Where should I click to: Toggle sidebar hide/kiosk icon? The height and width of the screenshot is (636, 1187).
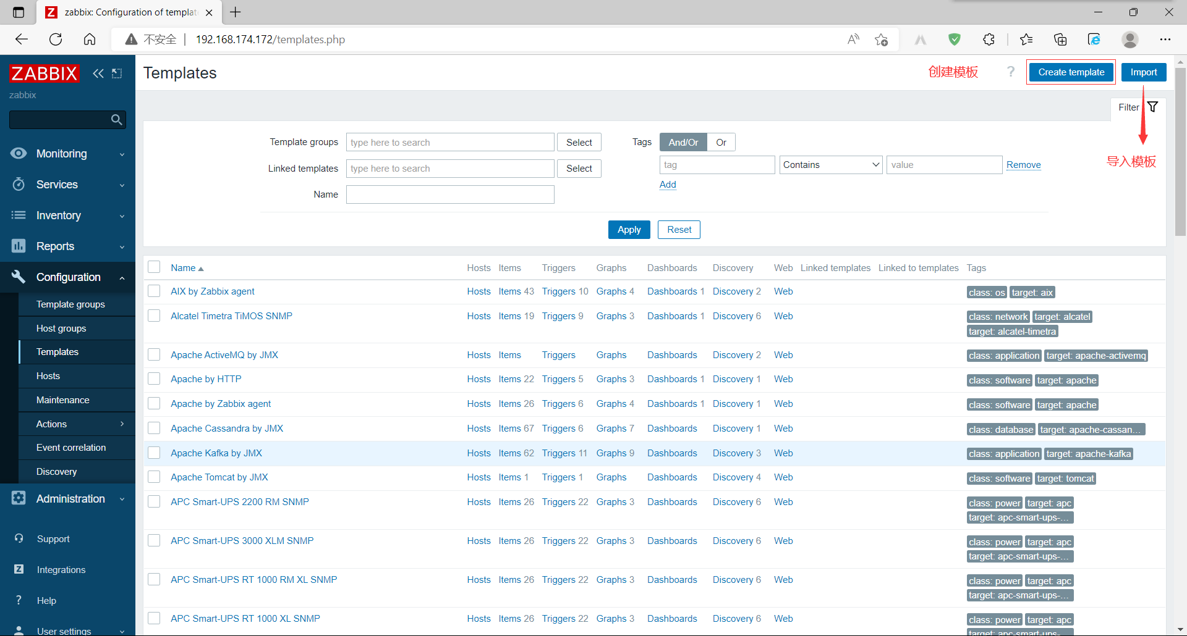(x=117, y=73)
